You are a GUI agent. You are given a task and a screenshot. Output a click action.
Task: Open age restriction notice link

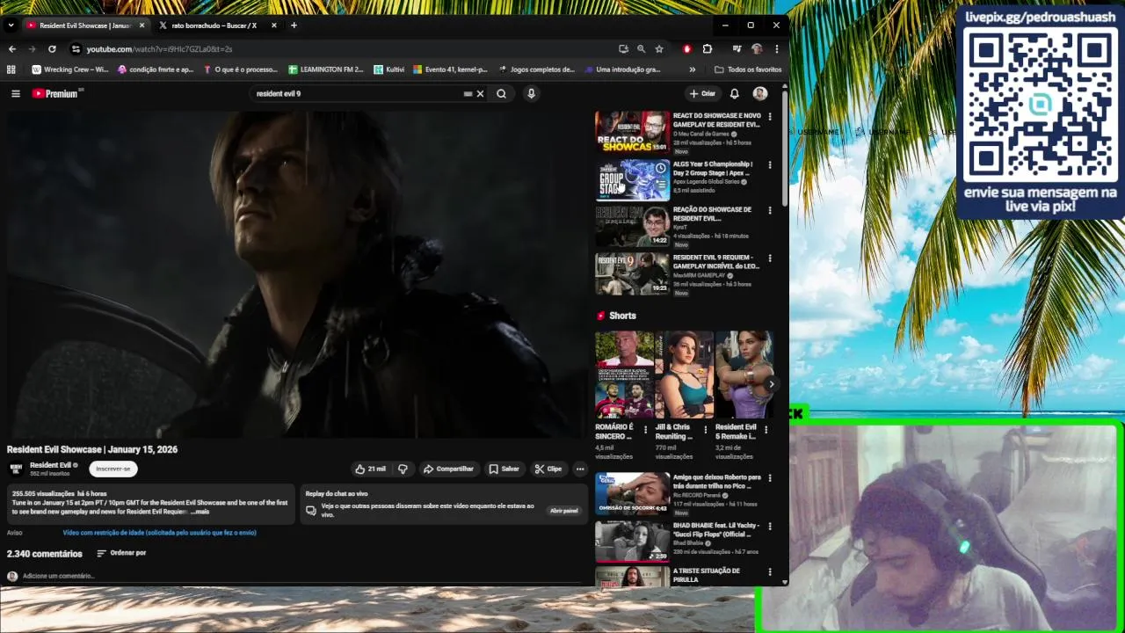tap(159, 532)
